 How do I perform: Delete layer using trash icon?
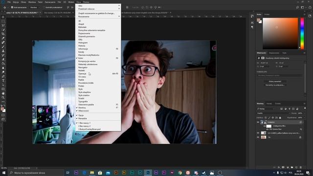click(x=301, y=167)
